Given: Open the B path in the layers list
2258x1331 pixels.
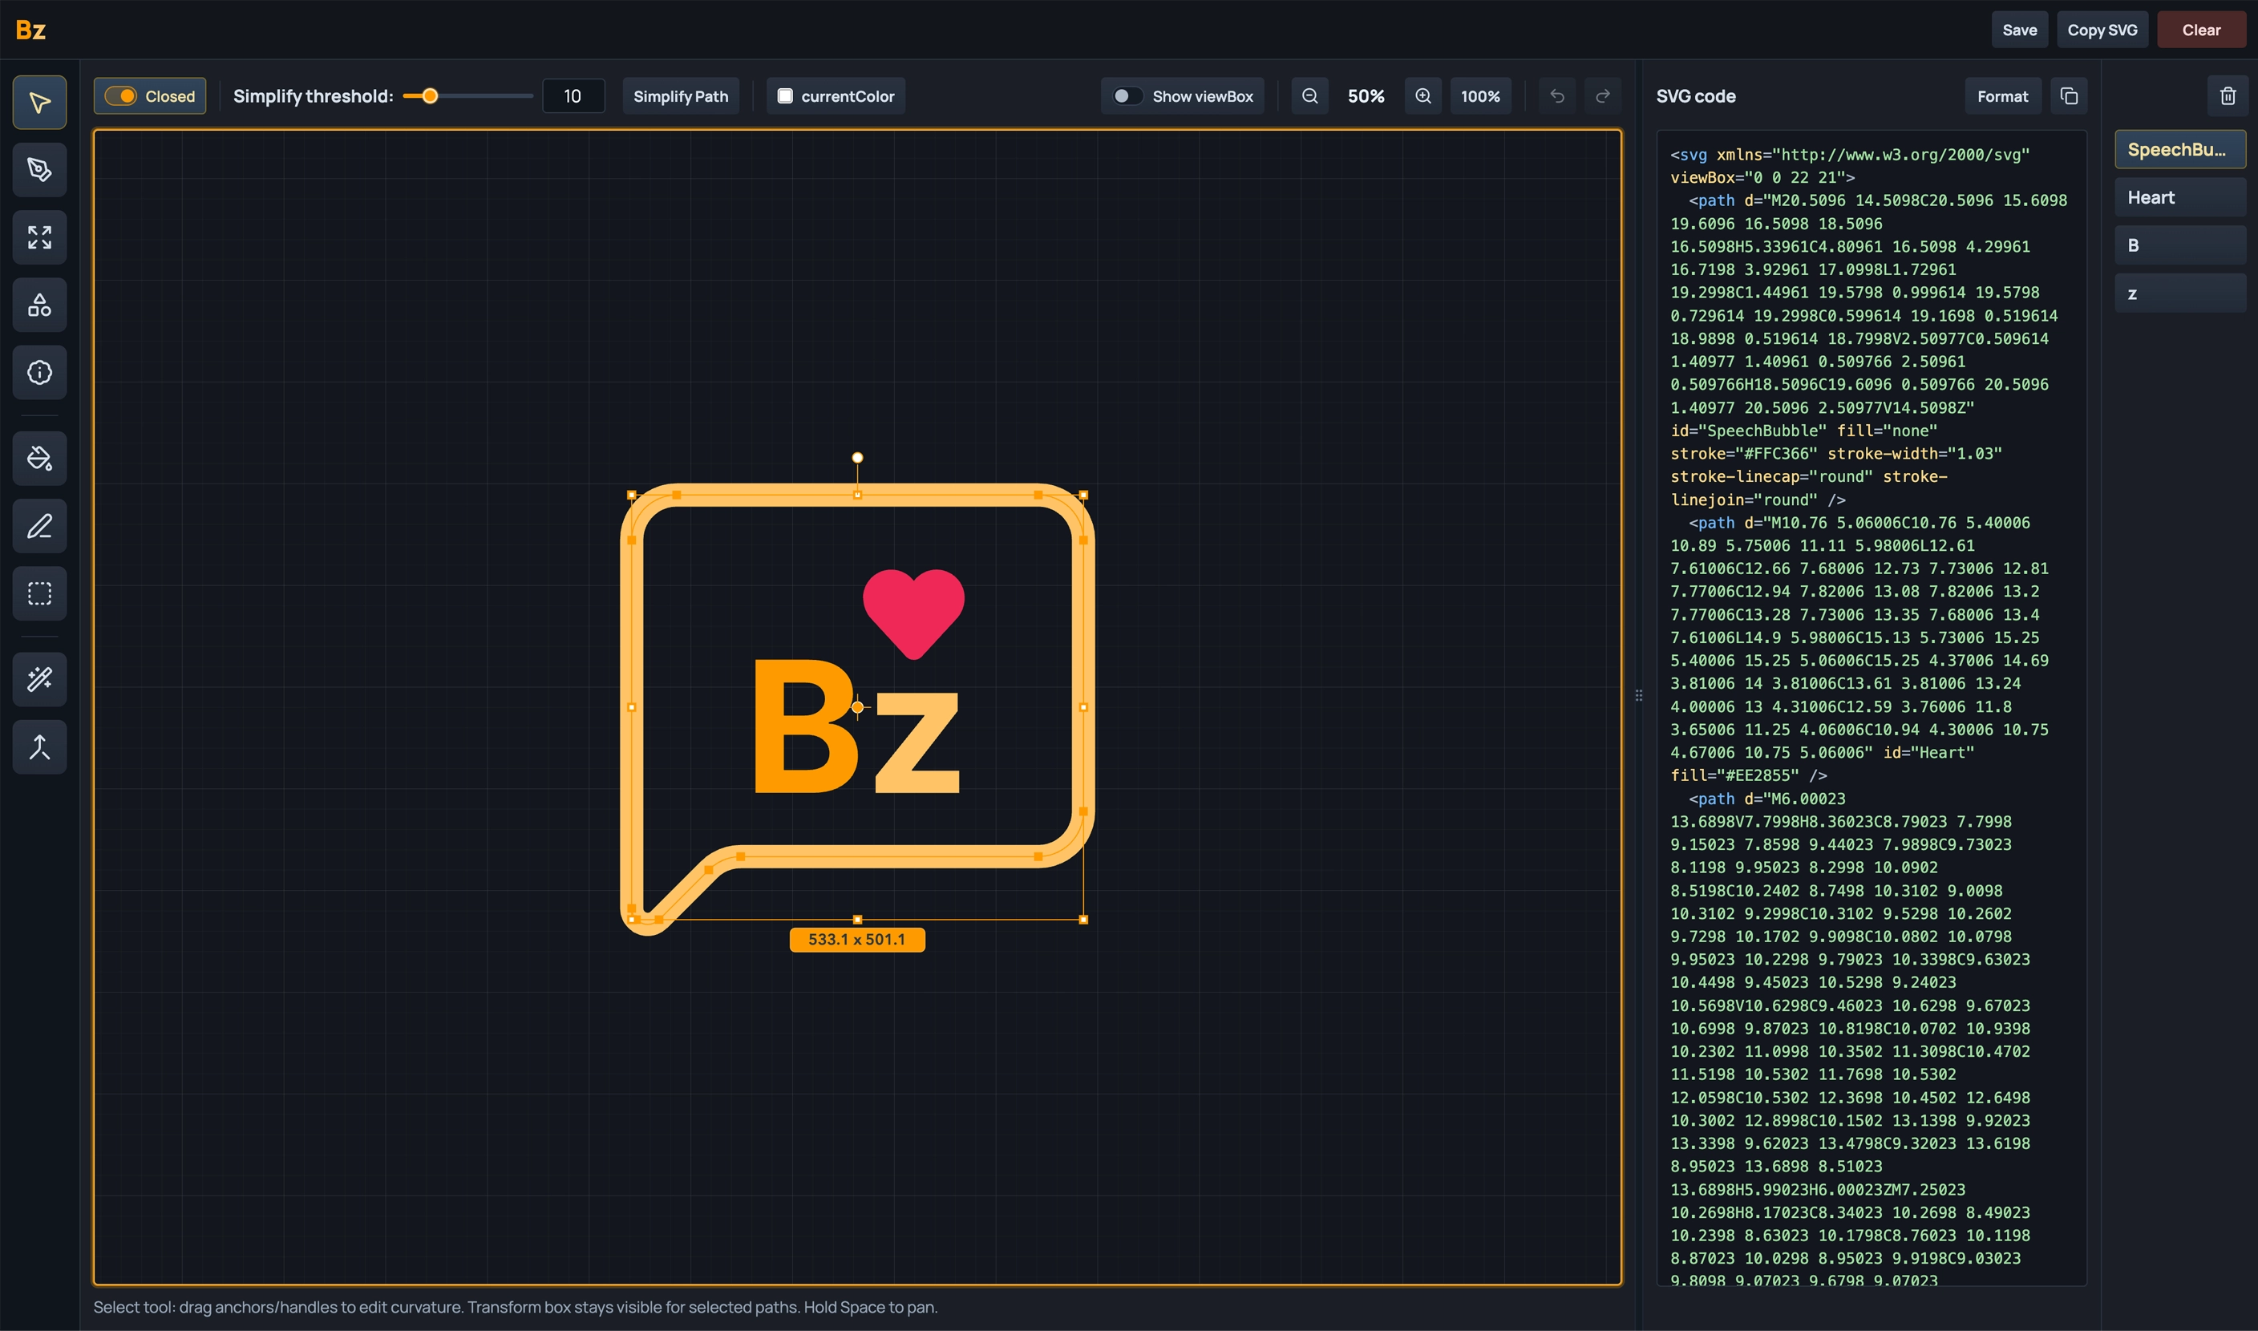Looking at the screenshot, I should tap(2180, 244).
